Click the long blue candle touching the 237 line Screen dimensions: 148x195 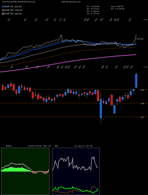(101, 108)
